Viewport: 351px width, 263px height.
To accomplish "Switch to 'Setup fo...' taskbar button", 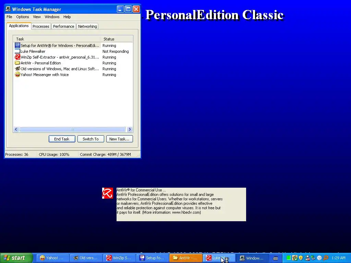I will pos(153,258).
